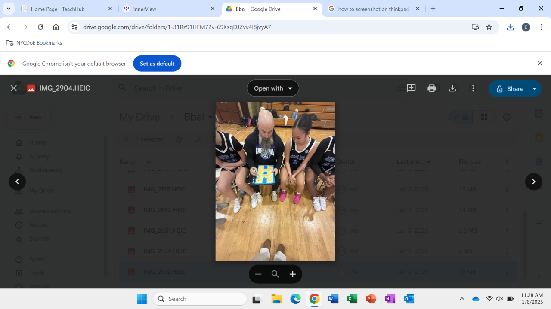This screenshot has width=551, height=309.
Task: Open the Windows Start menu
Action: [x=142, y=299]
